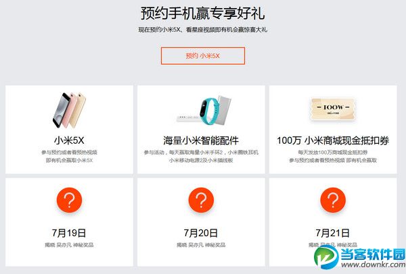Select the 7月20日 date label

[x=201, y=233]
